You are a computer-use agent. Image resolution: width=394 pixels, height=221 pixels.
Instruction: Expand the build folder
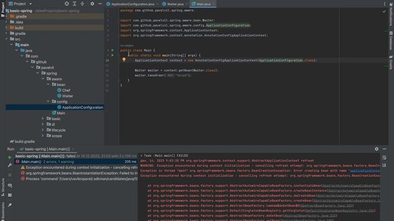point(7,28)
